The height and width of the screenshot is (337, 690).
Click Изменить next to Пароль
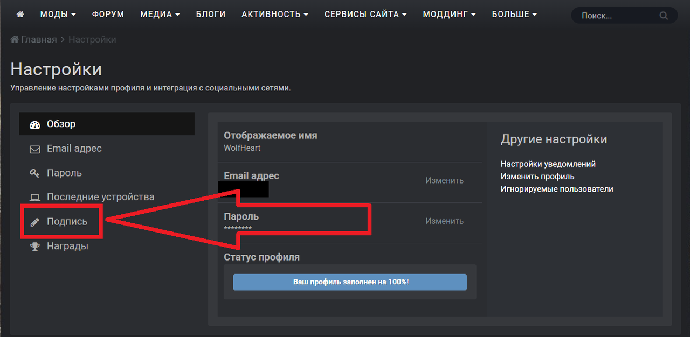pyautogui.click(x=445, y=221)
